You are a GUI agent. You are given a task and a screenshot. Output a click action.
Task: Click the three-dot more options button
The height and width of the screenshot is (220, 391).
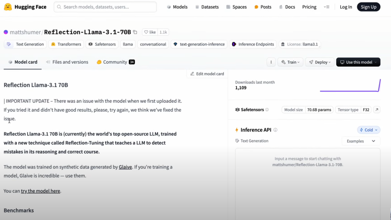tap(271, 62)
